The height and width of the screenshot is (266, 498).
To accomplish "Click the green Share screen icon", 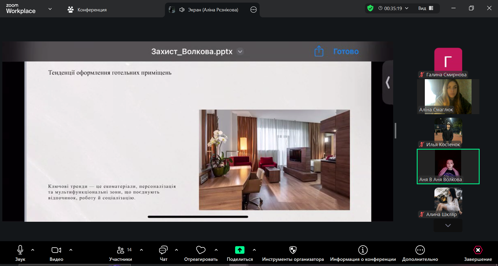I will (240, 250).
